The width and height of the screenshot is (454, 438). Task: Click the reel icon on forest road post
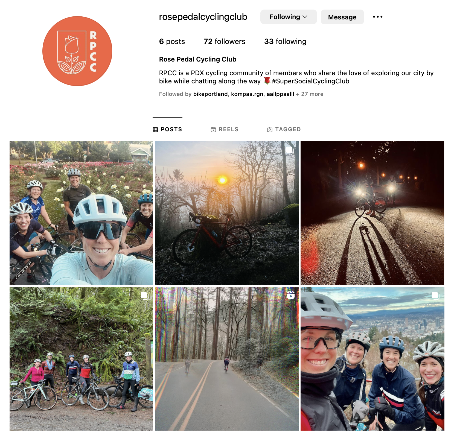(290, 295)
